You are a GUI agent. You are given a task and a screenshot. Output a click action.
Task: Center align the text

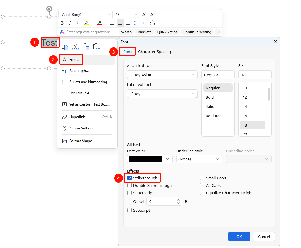coord(120,23)
